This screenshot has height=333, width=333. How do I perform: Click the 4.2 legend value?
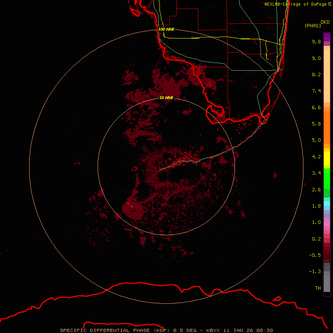click(x=316, y=157)
